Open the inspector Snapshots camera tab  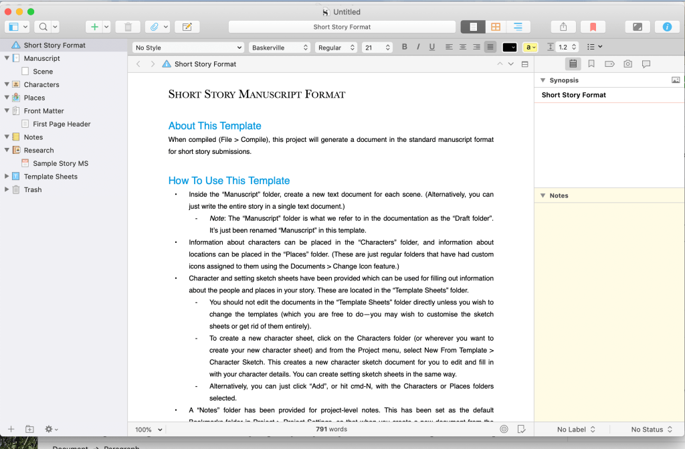point(627,64)
